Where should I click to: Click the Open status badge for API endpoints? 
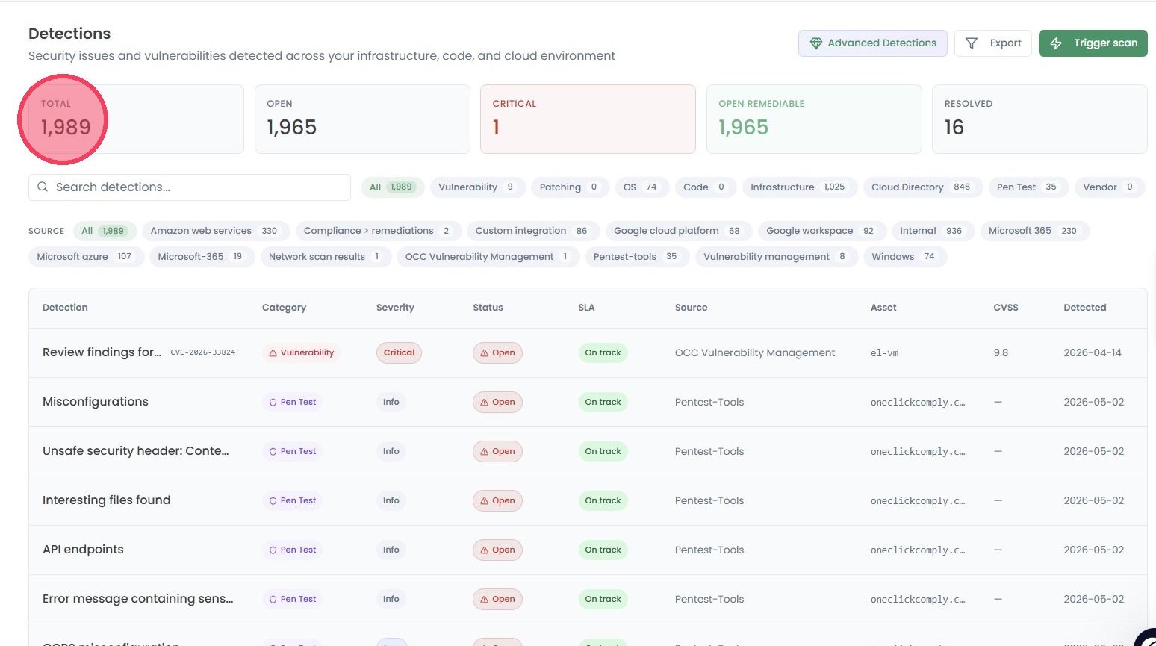pos(497,550)
